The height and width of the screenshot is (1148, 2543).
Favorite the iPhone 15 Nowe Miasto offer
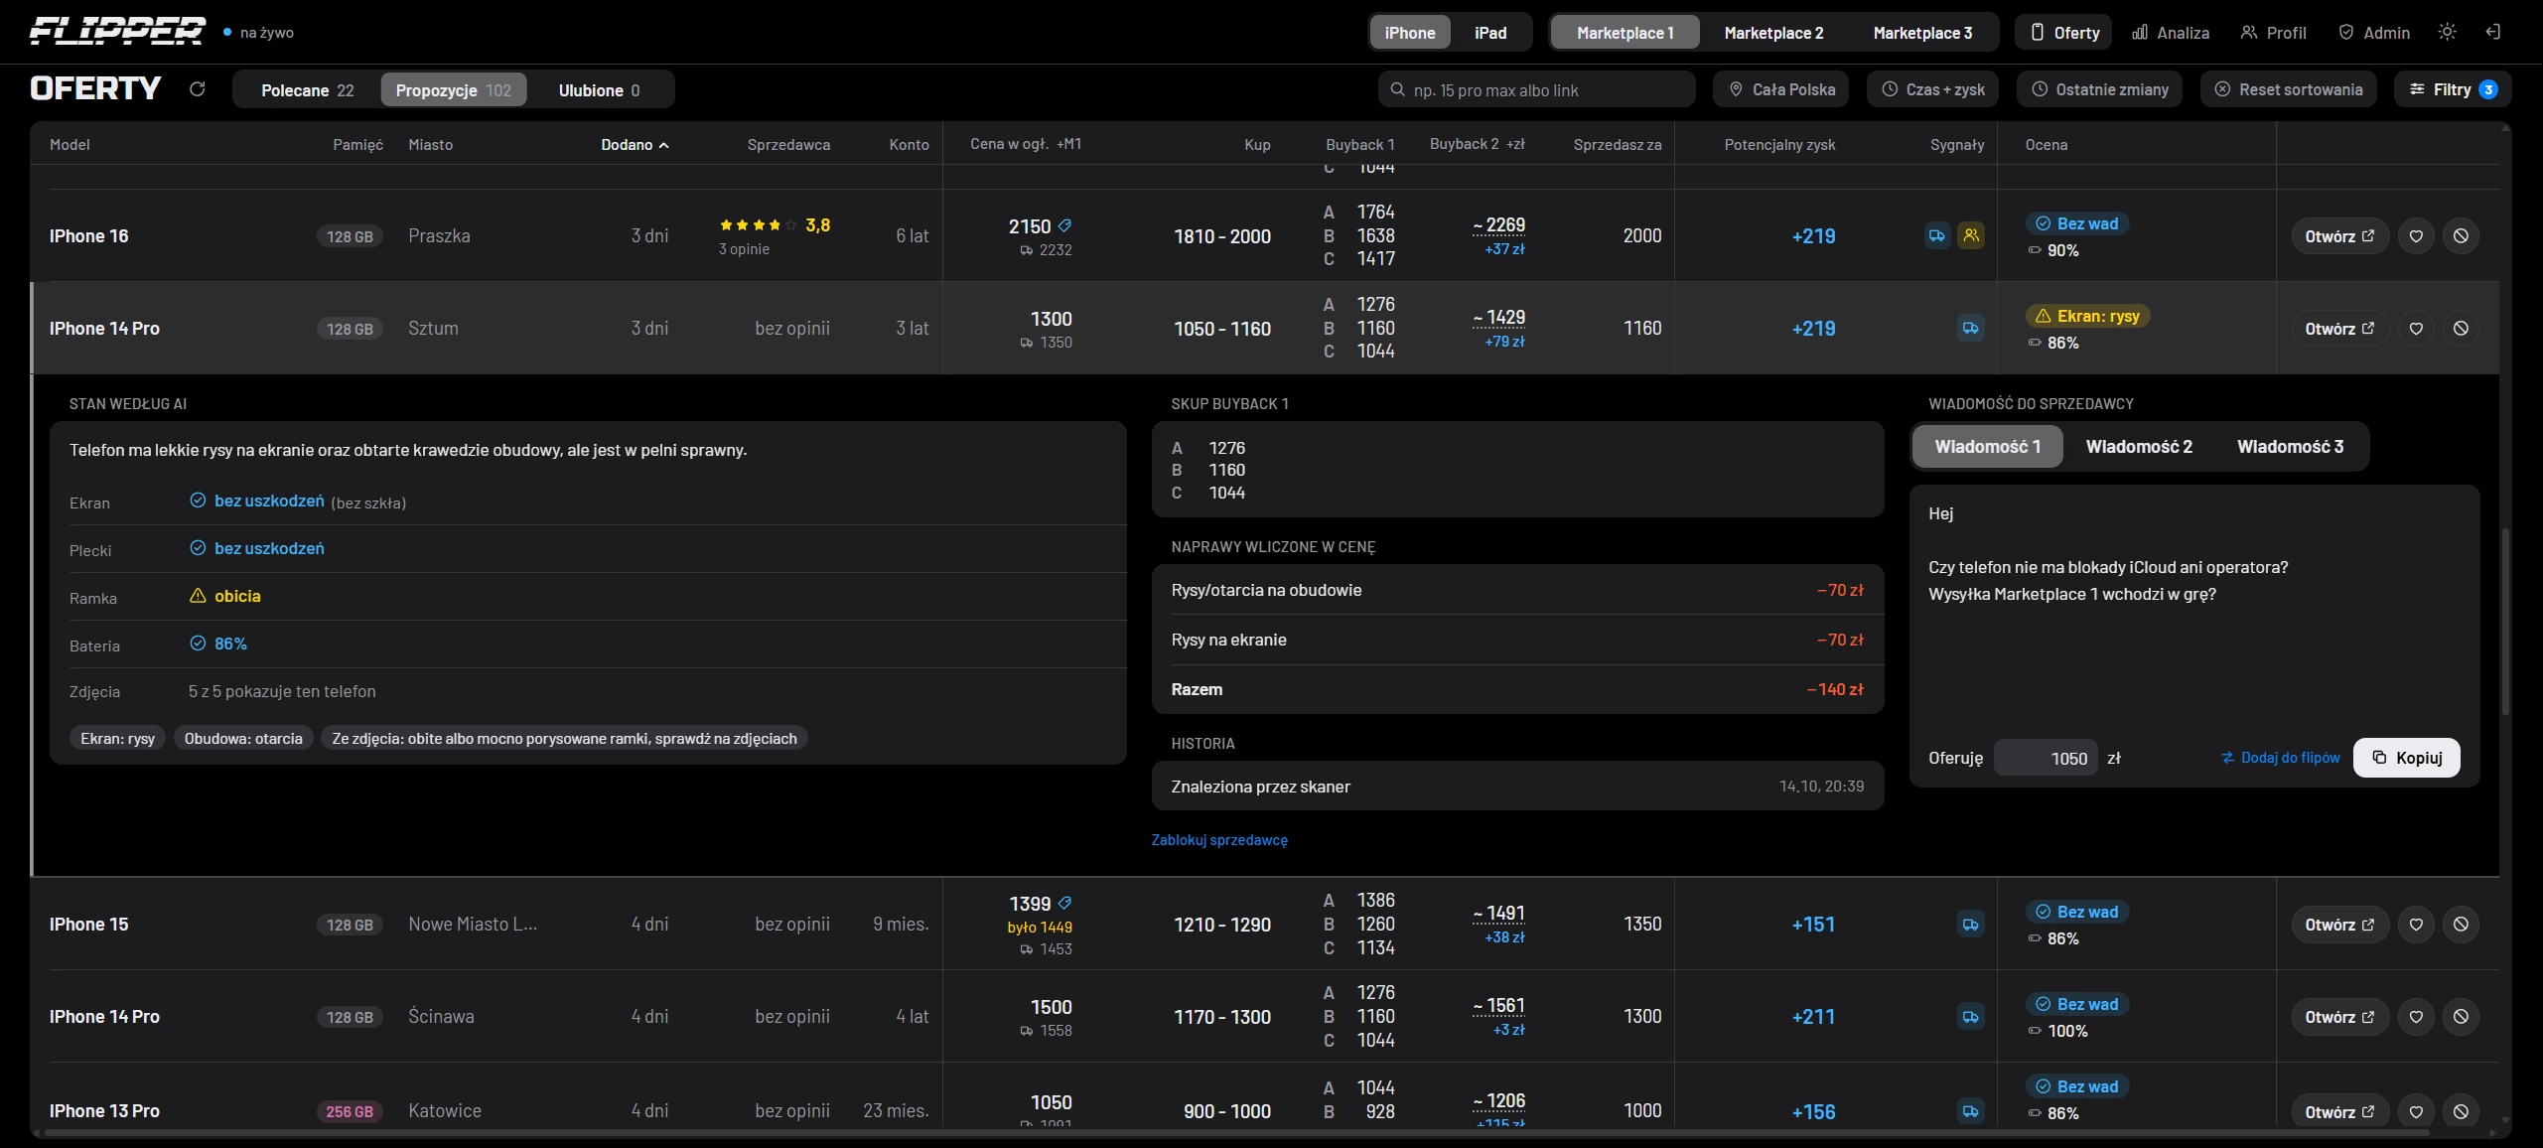click(2416, 925)
